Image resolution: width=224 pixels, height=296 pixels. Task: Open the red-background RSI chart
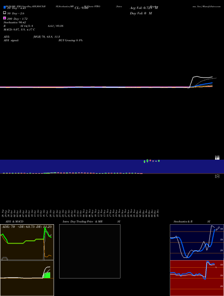coord(197,278)
